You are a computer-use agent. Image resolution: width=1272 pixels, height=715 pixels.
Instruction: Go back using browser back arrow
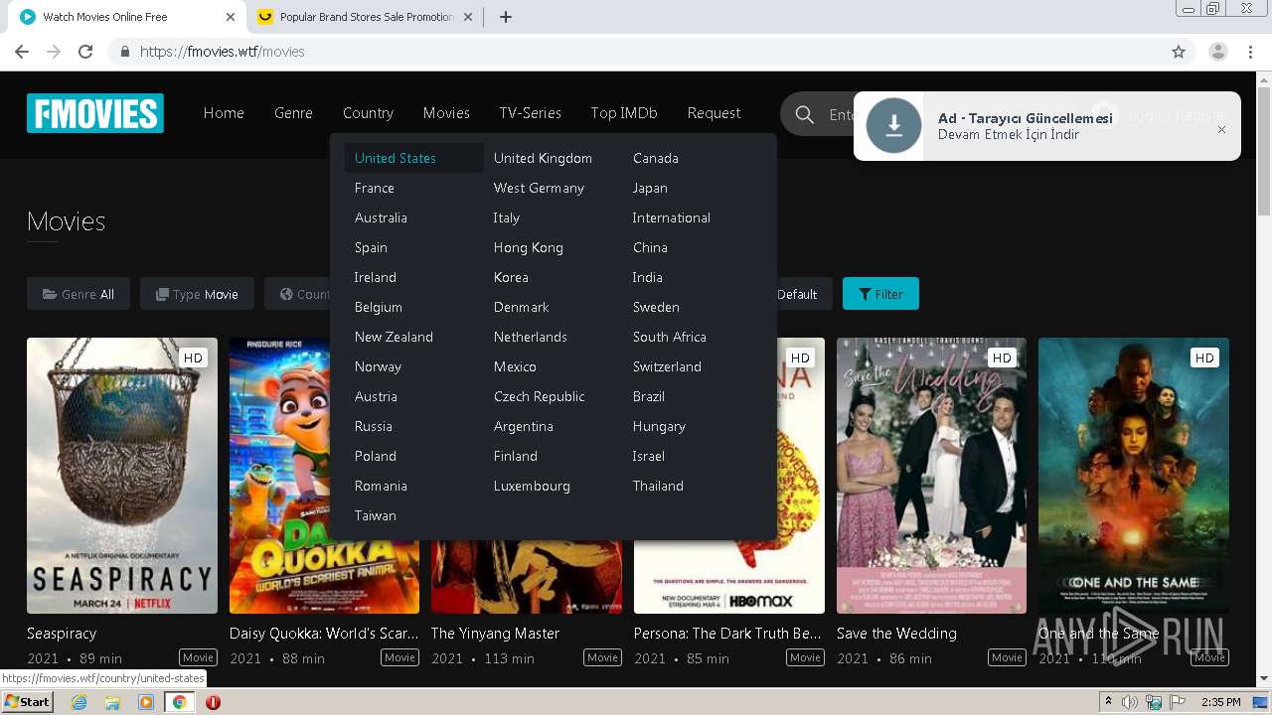pyautogui.click(x=22, y=52)
